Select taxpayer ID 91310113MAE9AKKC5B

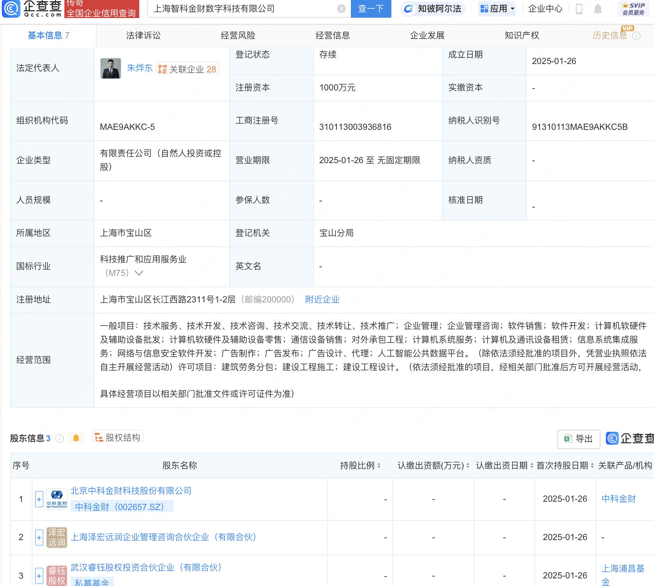pos(580,127)
